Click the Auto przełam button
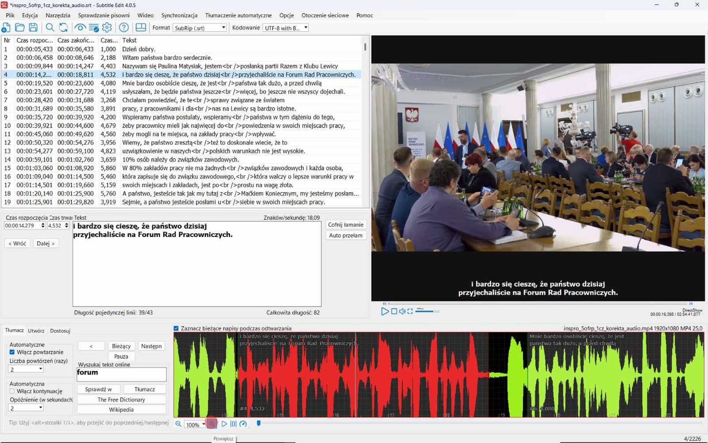The height and width of the screenshot is (443, 708). [346, 235]
